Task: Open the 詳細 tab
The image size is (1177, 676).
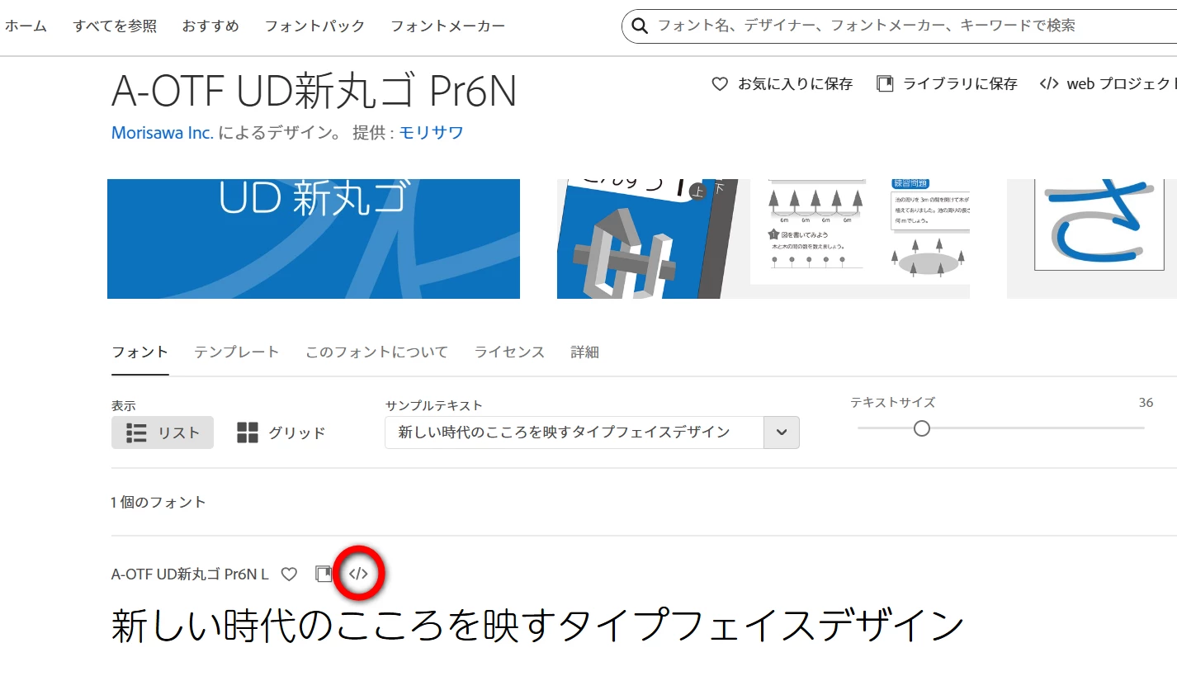Action: 584,352
